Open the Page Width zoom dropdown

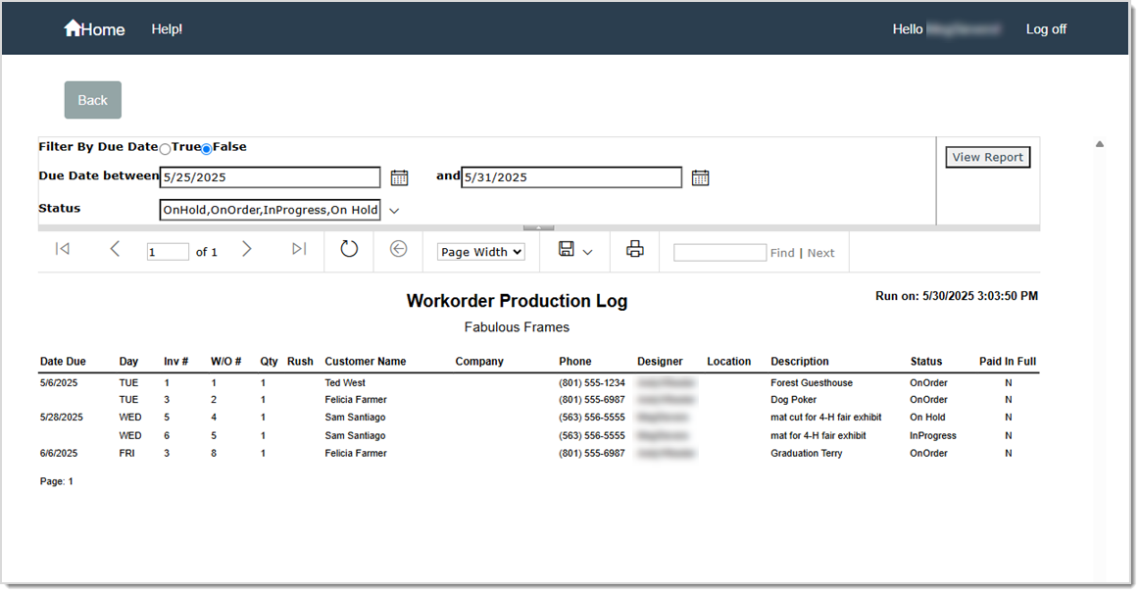[480, 251]
